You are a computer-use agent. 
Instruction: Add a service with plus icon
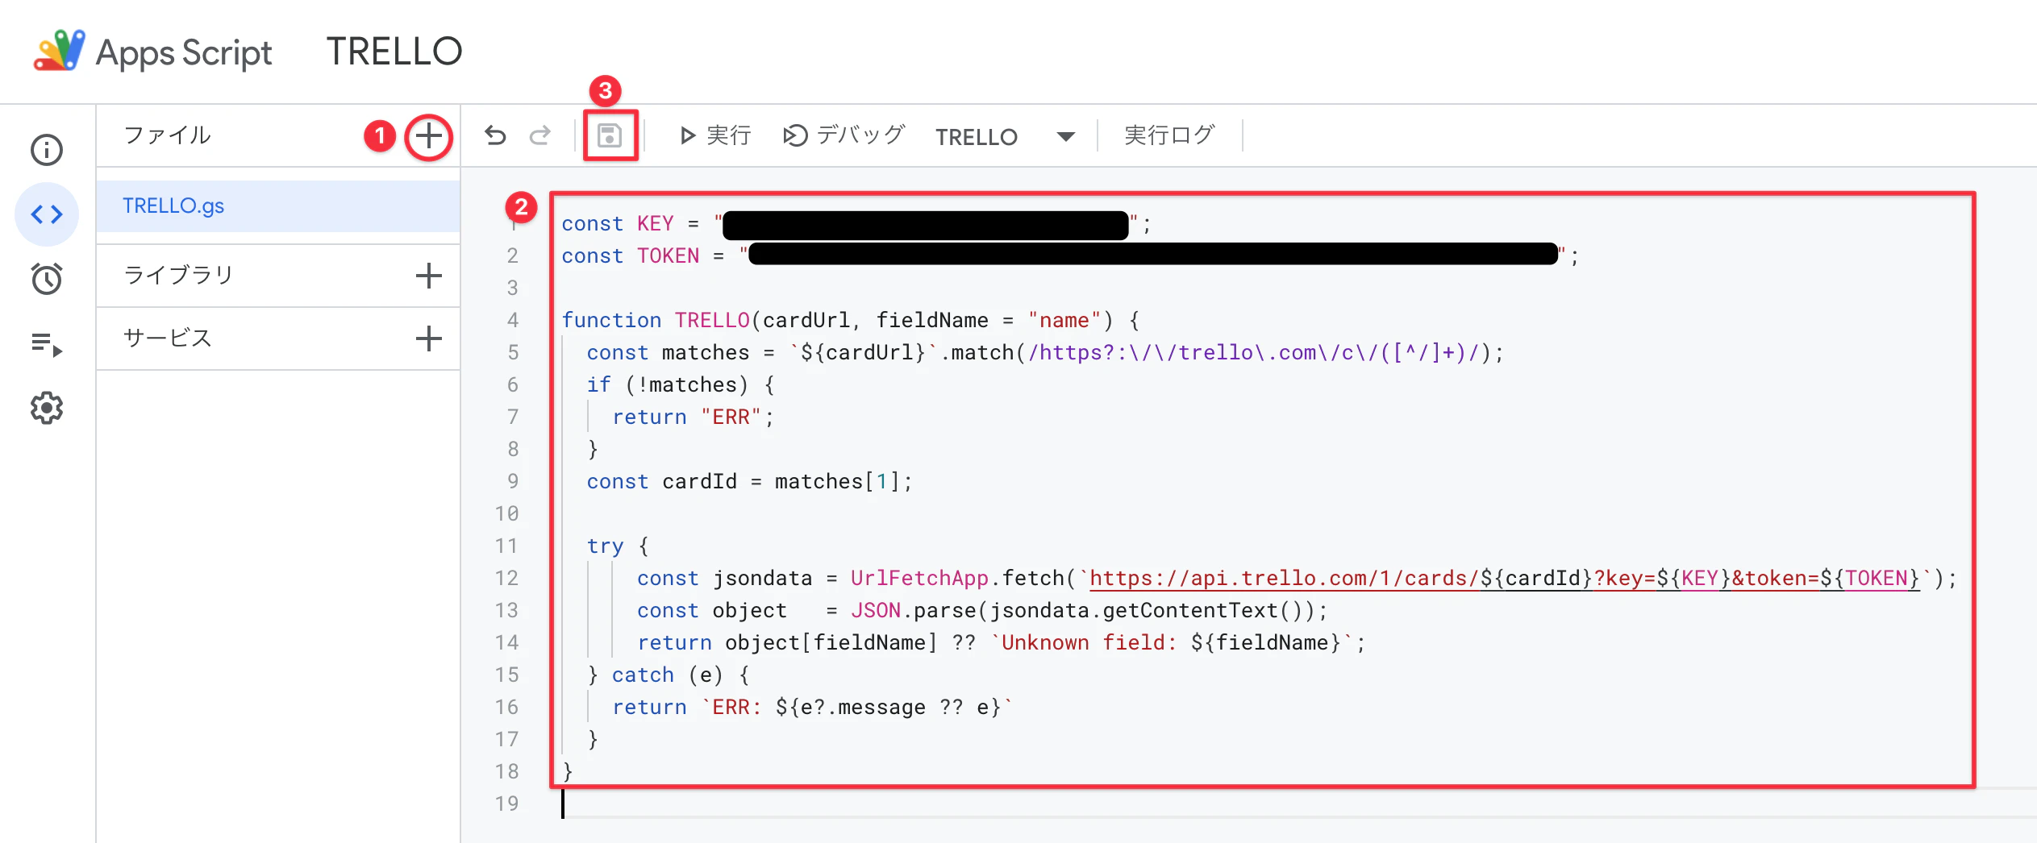[428, 338]
